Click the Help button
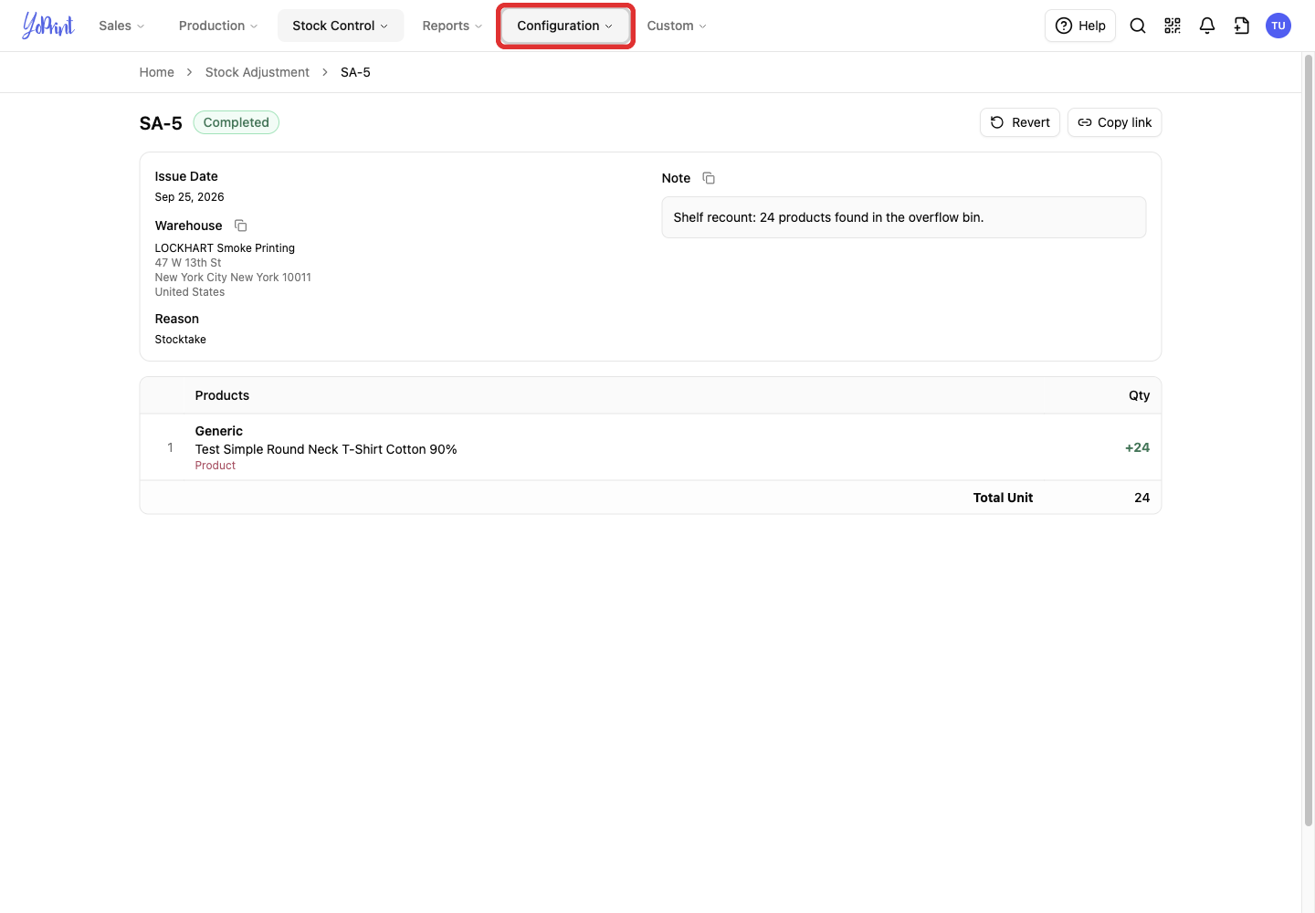 [1080, 26]
